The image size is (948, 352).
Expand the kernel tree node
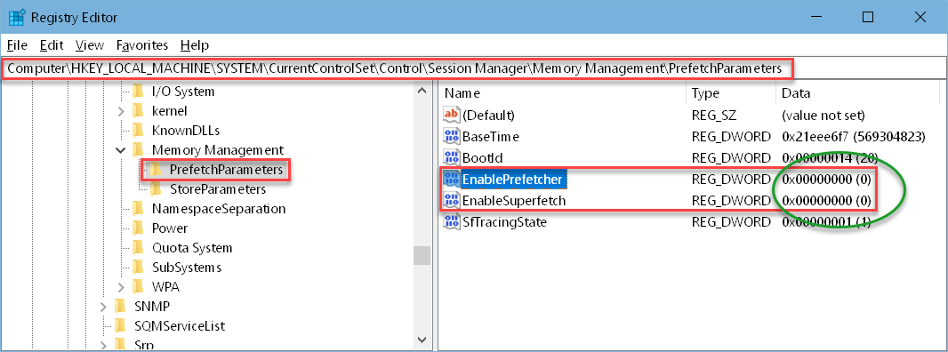120,111
